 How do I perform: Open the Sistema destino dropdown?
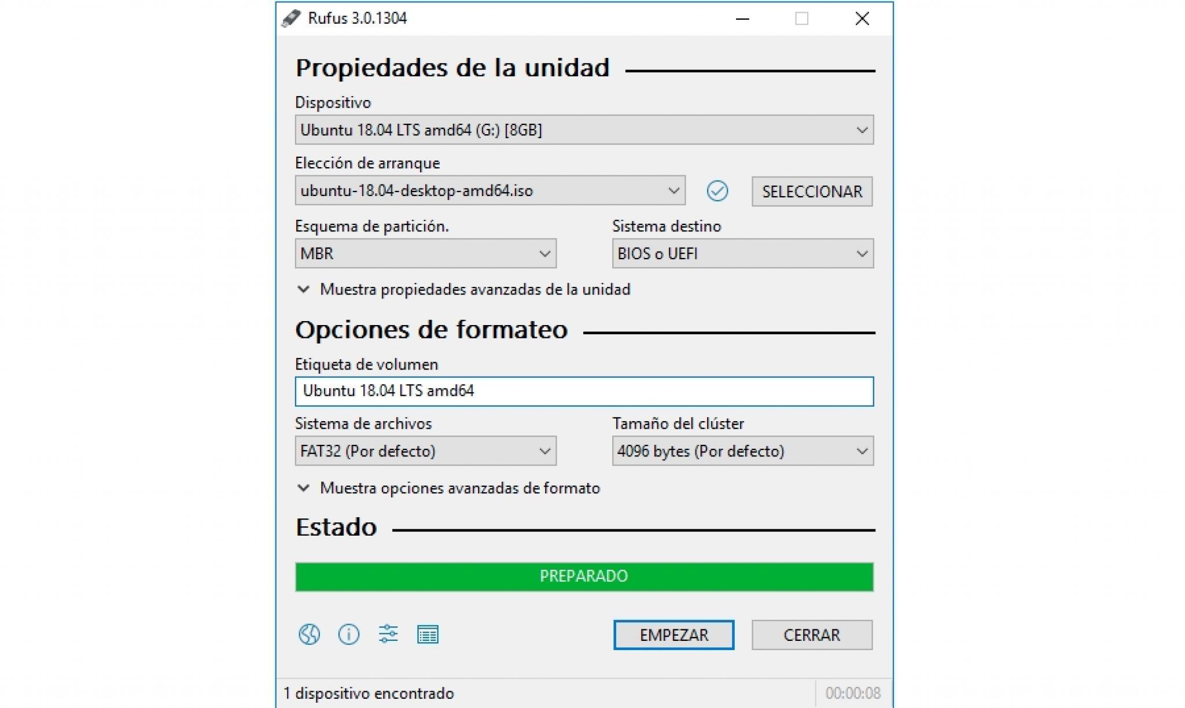[739, 253]
